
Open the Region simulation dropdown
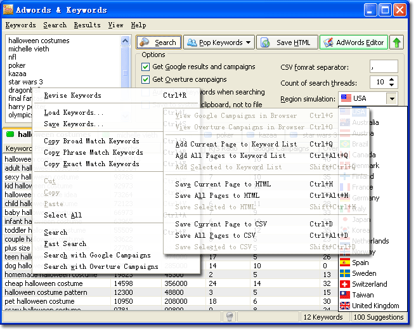pyautogui.click(x=392, y=99)
